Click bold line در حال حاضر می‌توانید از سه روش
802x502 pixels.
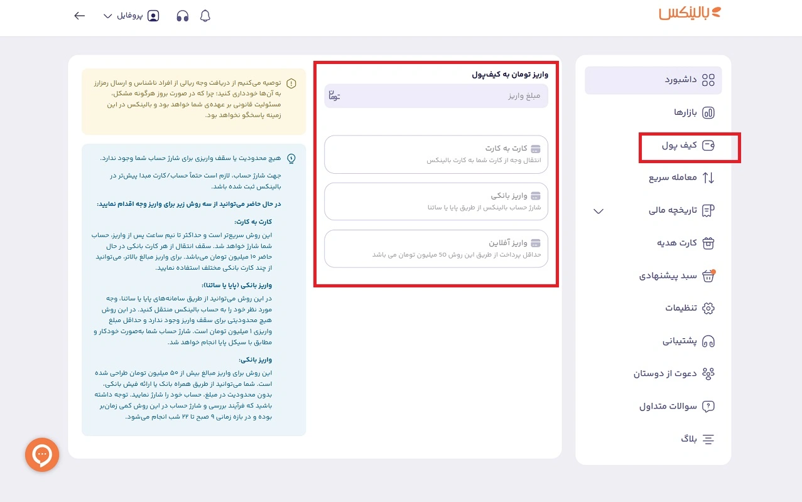(188, 205)
